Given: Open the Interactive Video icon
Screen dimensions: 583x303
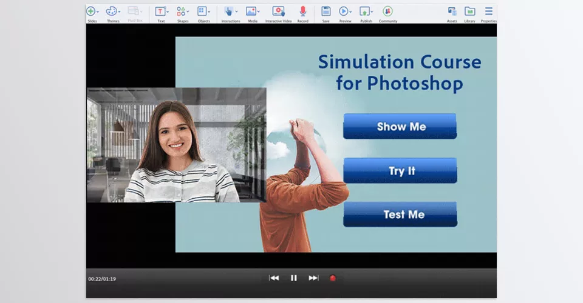Looking at the screenshot, I should 279,11.
